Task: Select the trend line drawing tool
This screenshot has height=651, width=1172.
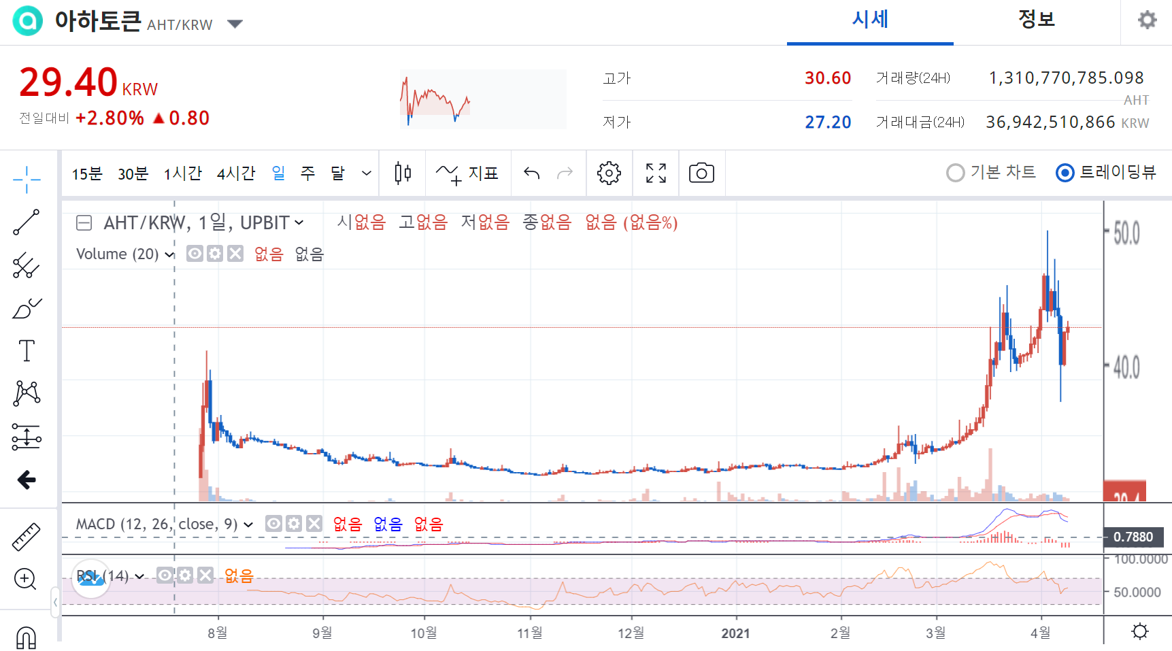Action: pyautogui.click(x=27, y=222)
